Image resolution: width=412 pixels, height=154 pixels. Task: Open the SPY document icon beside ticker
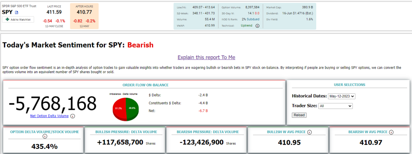click(16, 12)
